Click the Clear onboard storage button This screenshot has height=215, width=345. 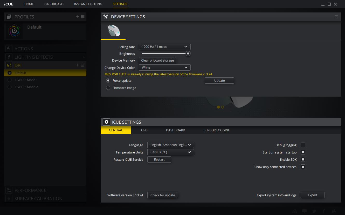pyautogui.click(x=157, y=61)
